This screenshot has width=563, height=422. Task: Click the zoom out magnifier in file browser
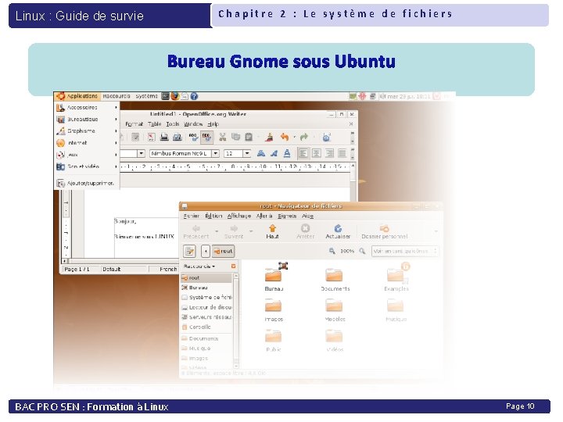[332, 251]
